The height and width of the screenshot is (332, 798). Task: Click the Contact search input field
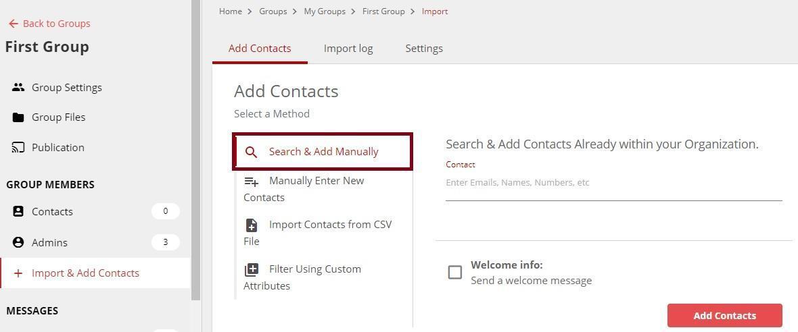(614, 183)
